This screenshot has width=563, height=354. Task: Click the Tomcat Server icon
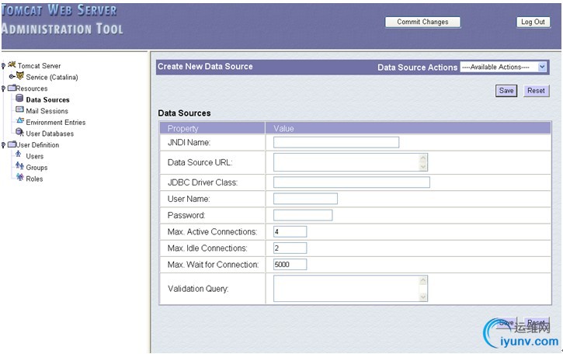[x=12, y=64]
